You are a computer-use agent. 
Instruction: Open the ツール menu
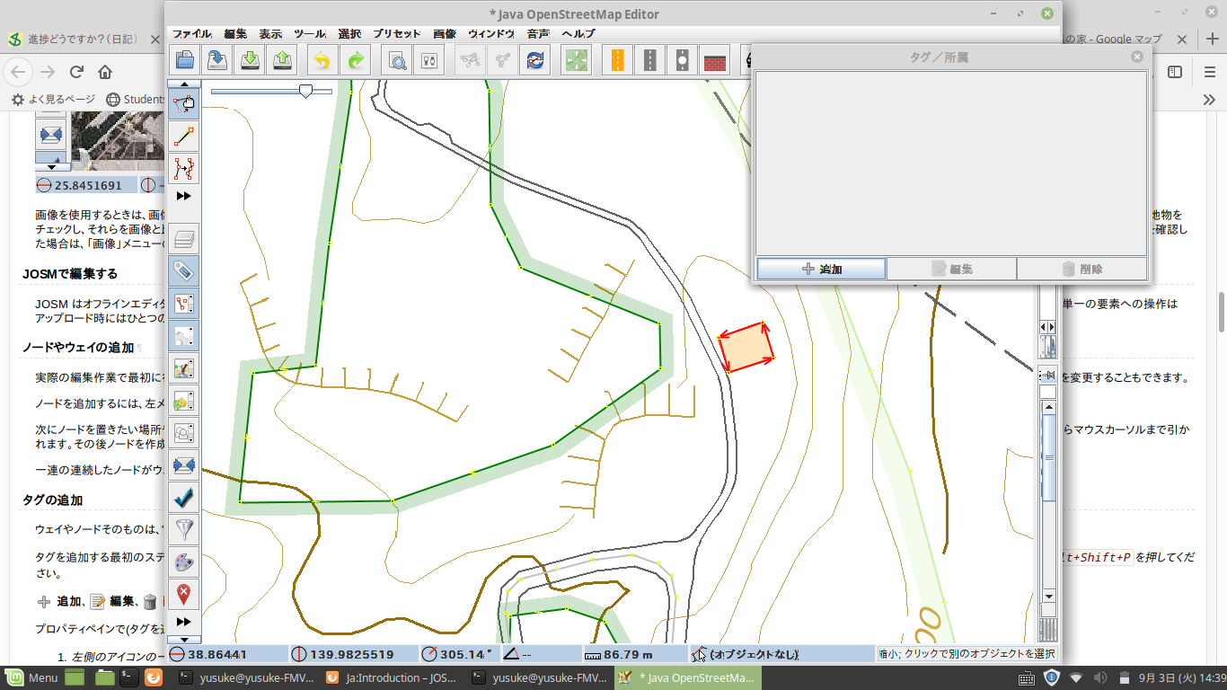309,33
